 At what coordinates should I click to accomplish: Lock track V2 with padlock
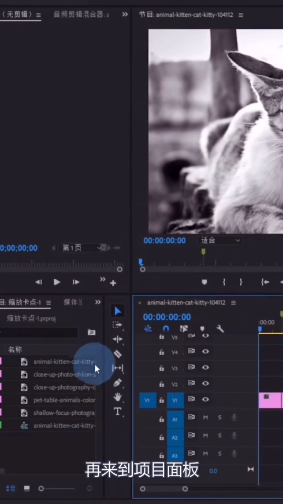click(x=162, y=384)
